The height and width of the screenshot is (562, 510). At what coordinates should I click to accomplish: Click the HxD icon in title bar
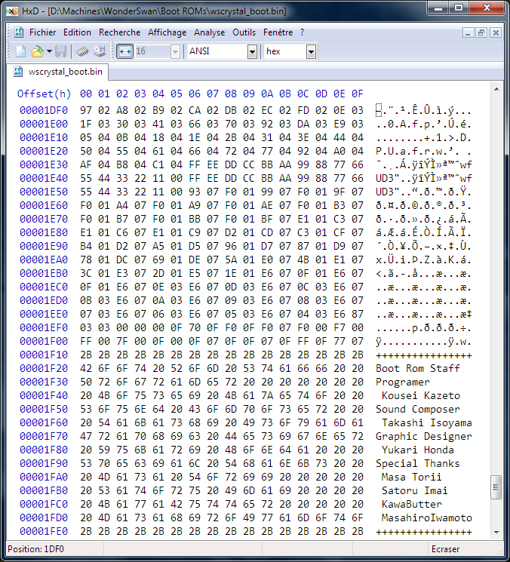(x=12, y=11)
